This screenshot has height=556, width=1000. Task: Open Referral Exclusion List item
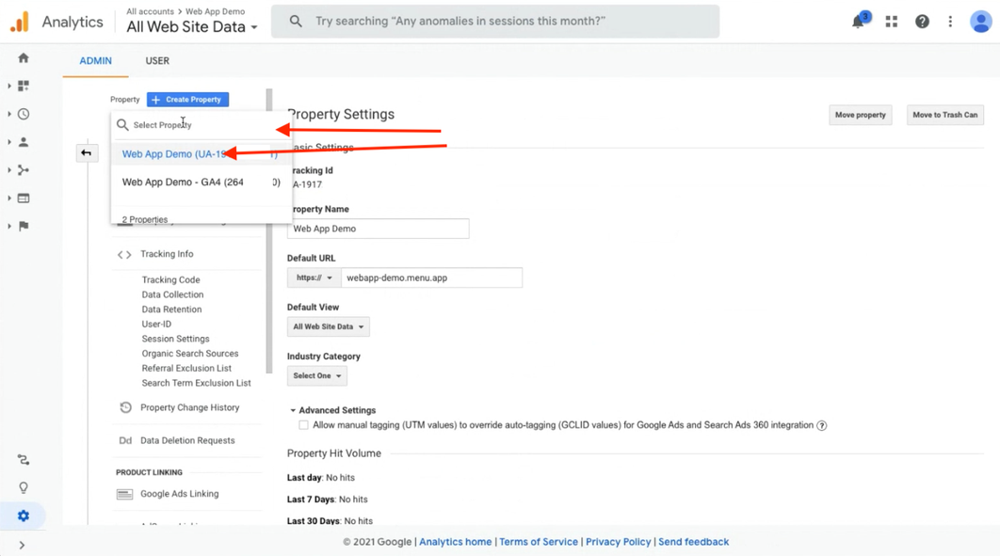point(186,368)
